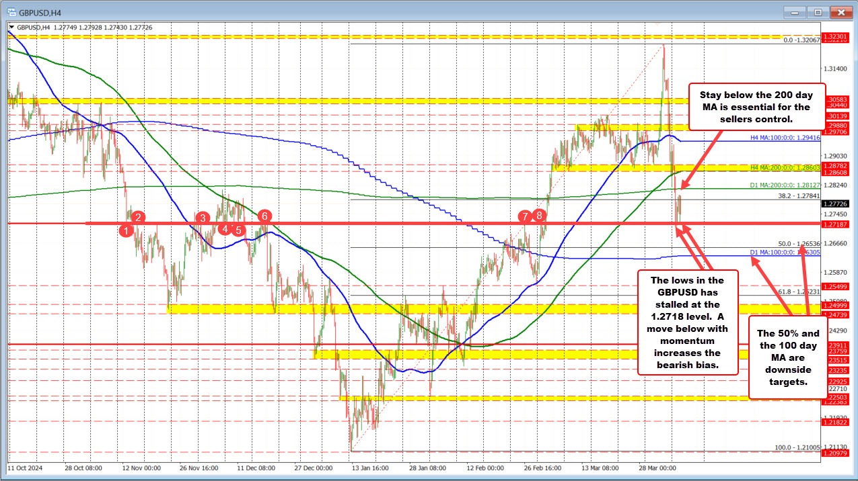
Task: Expand the GBPUSD,H4 OHLC quote dropdown arrow
Action: click(12, 28)
